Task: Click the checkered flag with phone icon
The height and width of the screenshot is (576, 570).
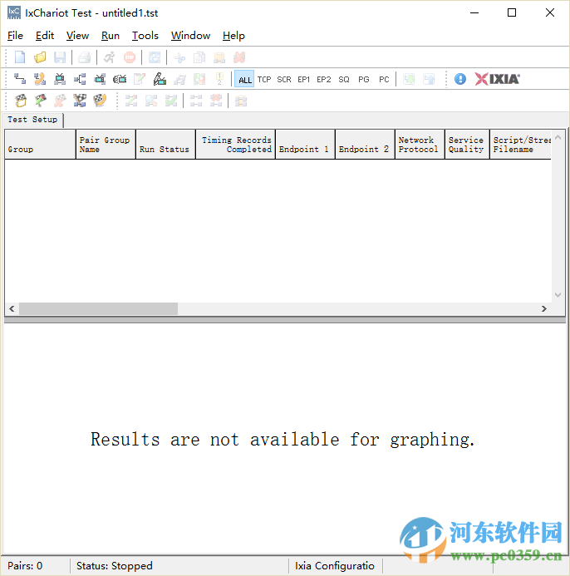Action: click(x=100, y=101)
